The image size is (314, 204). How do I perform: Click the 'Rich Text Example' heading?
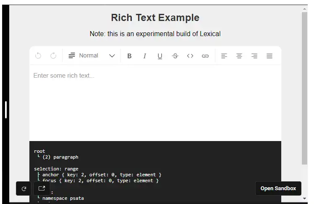coord(155,18)
